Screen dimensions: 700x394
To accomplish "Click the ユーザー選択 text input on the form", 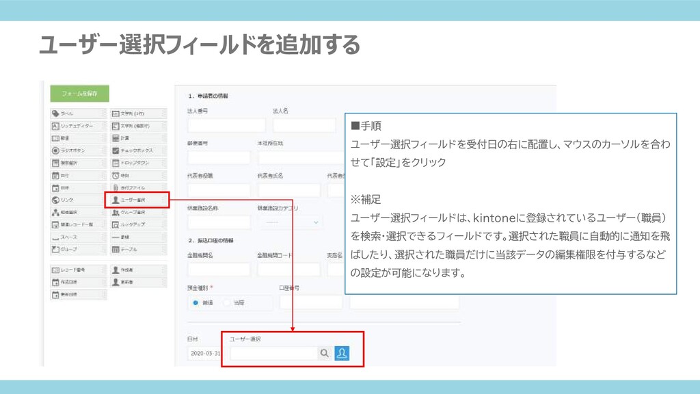I will click(x=273, y=354).
